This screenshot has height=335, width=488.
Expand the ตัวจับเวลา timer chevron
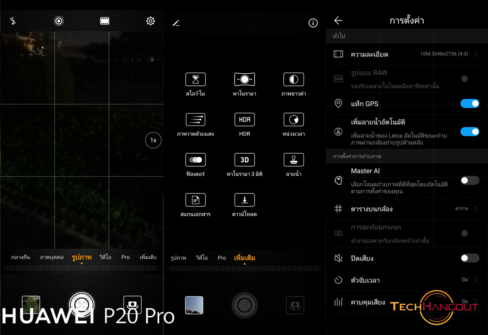(x=475, y=280)
